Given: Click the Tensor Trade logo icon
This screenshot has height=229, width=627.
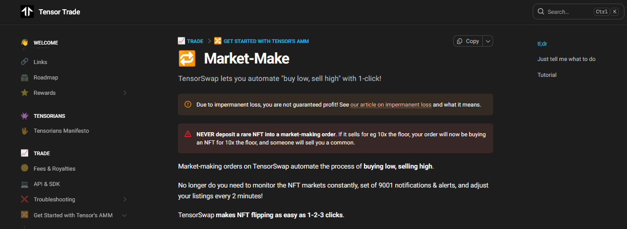Looking at the screenshot, I should 27,12.
